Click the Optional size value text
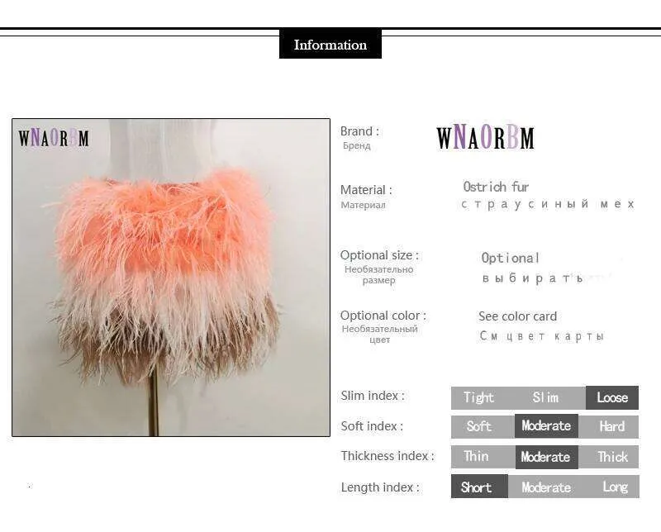The image size is (661, 532). tap(511, 258)
